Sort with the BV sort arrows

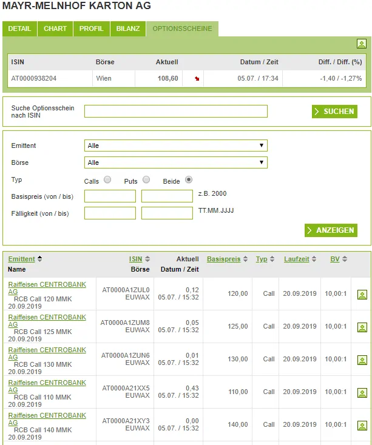(345, 259)
